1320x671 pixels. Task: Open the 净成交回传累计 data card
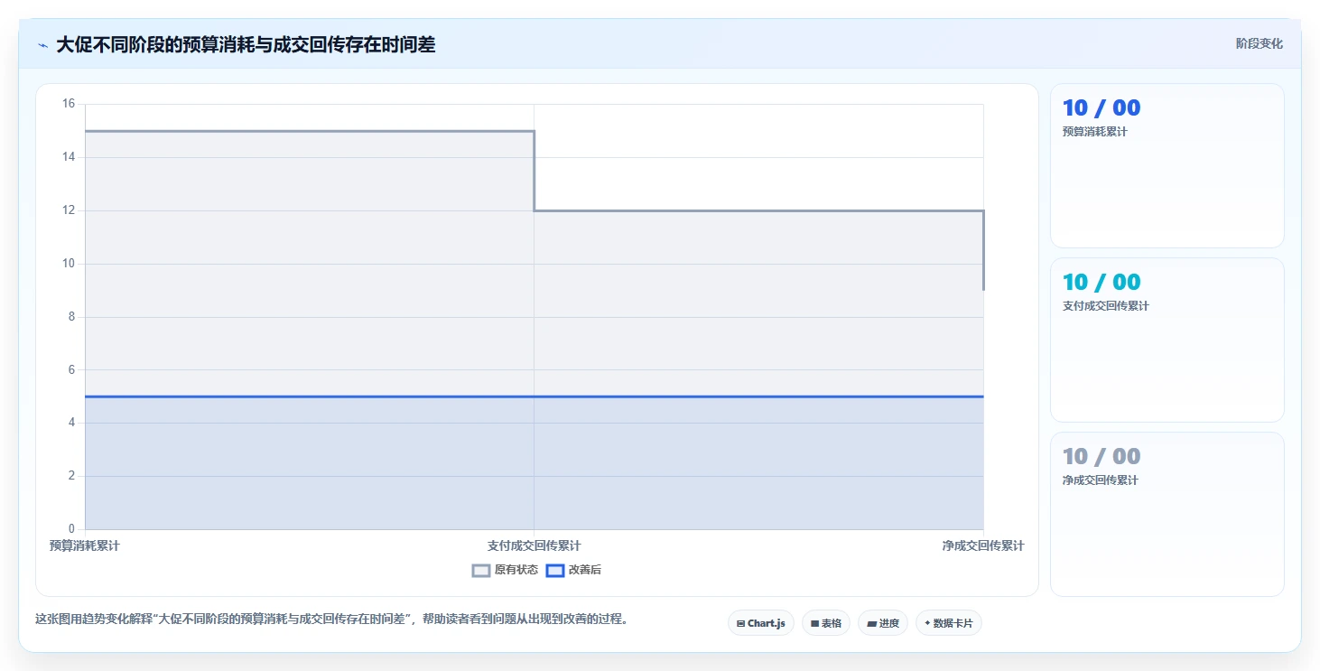coord(1167,514)
